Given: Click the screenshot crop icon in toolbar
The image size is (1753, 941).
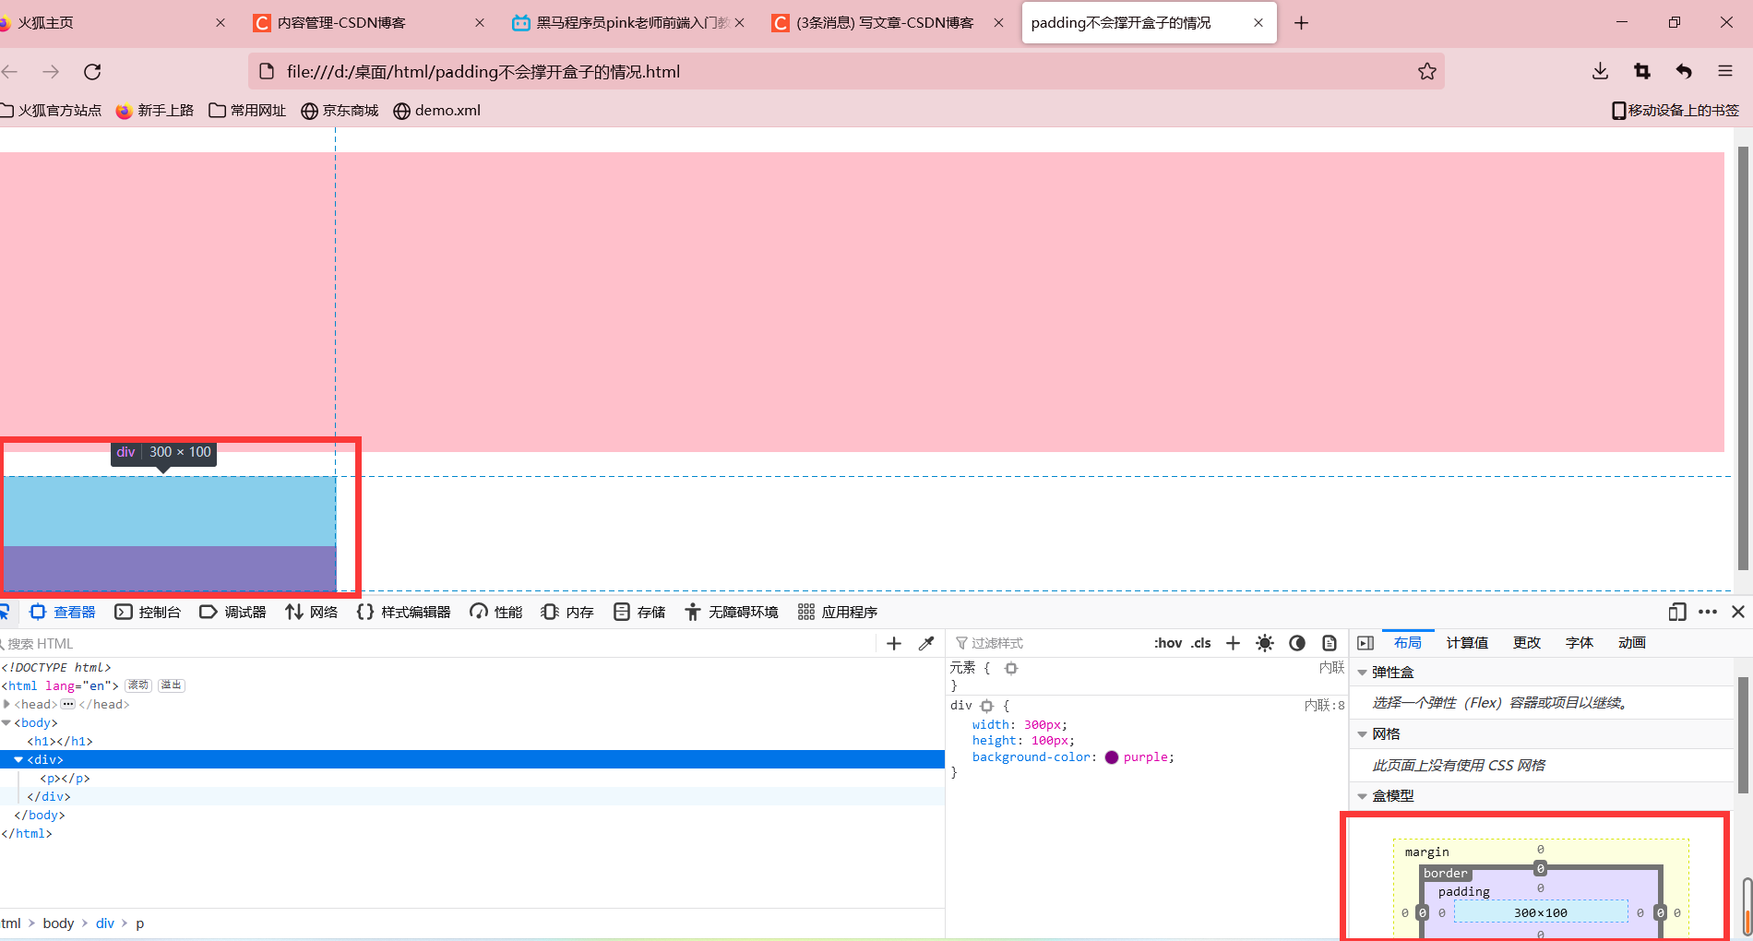Looking at the screenshot, I should pos(1641,71).
